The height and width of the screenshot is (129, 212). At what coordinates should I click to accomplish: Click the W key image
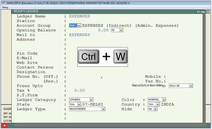pyautogui.click(x=120, y=56)
